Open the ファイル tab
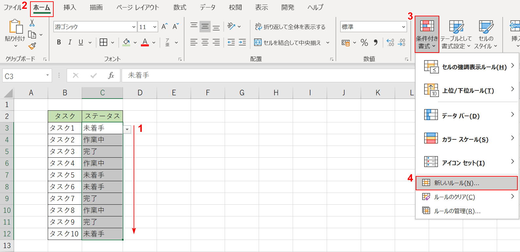The width and height of the screenshot is (520, 252). click(12, 8)
